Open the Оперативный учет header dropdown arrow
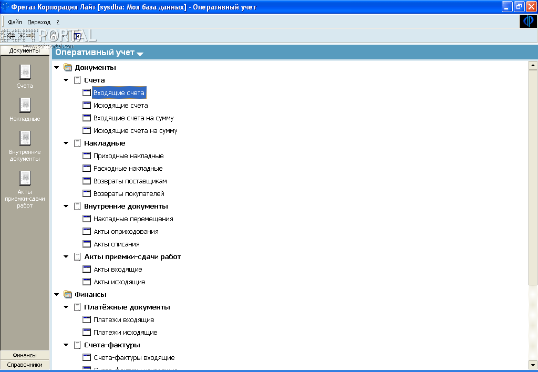 140,54
